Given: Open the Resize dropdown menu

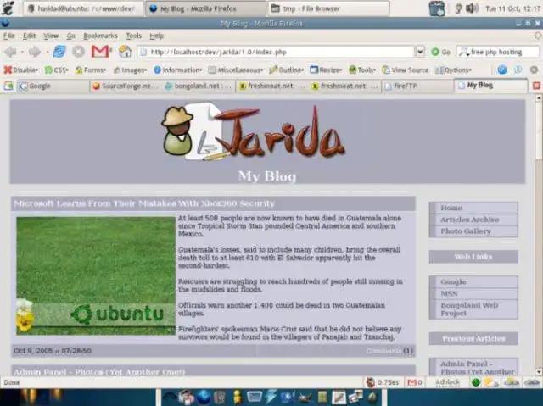Looking at the screenshot, I should [x=326, y=70].
